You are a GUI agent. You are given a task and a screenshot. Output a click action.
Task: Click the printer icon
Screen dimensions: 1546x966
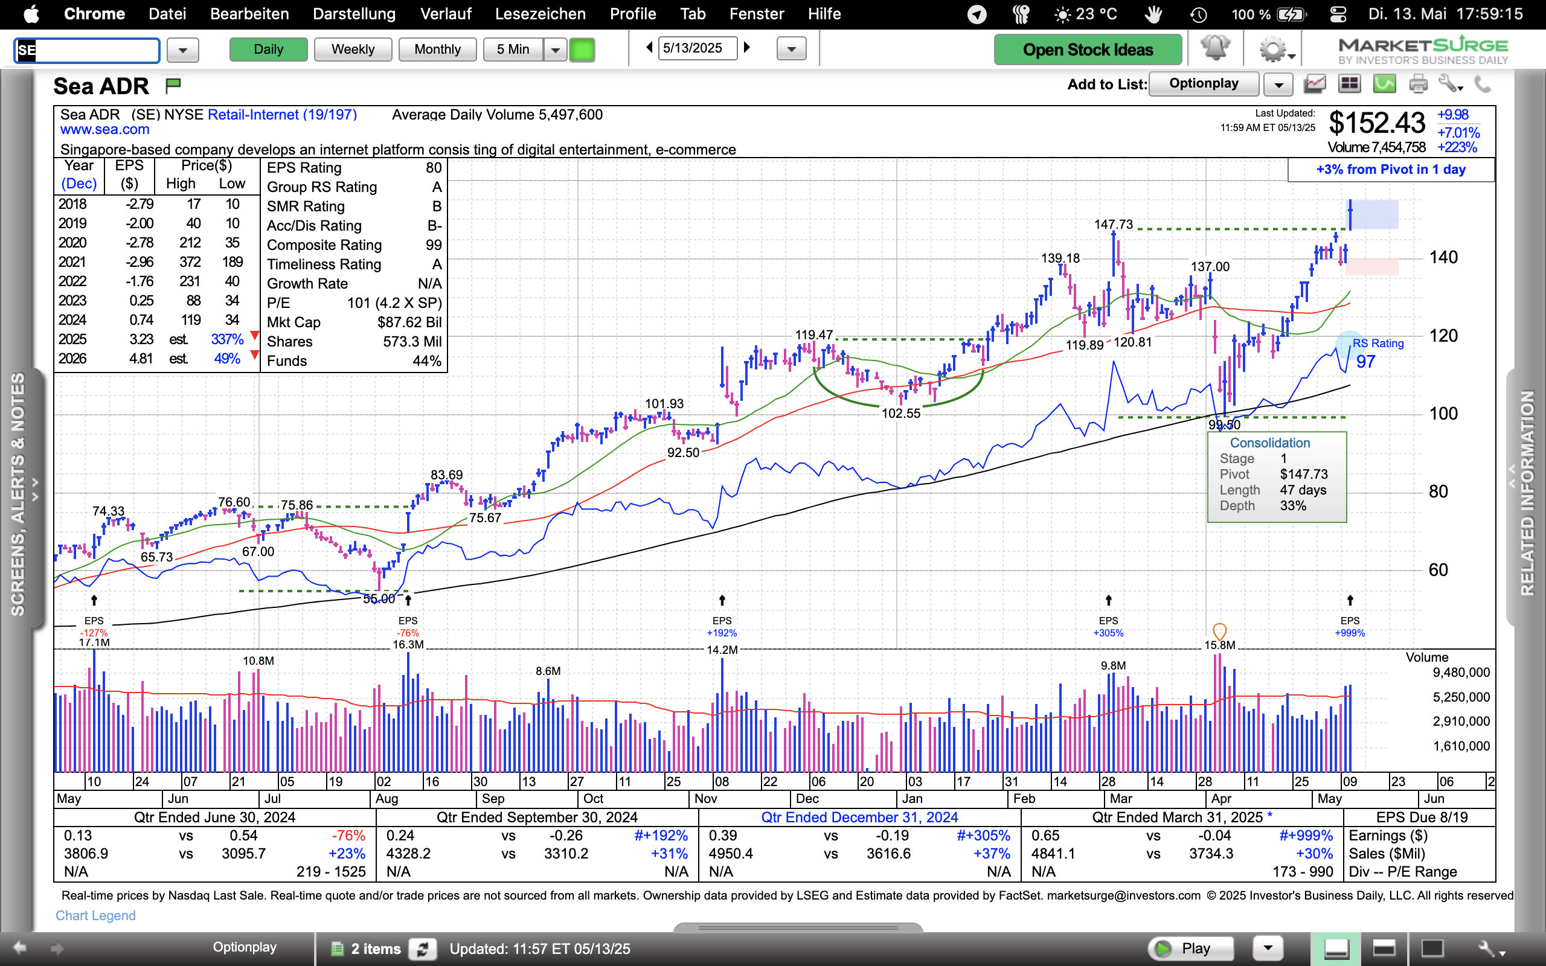tap(1417, 84)
